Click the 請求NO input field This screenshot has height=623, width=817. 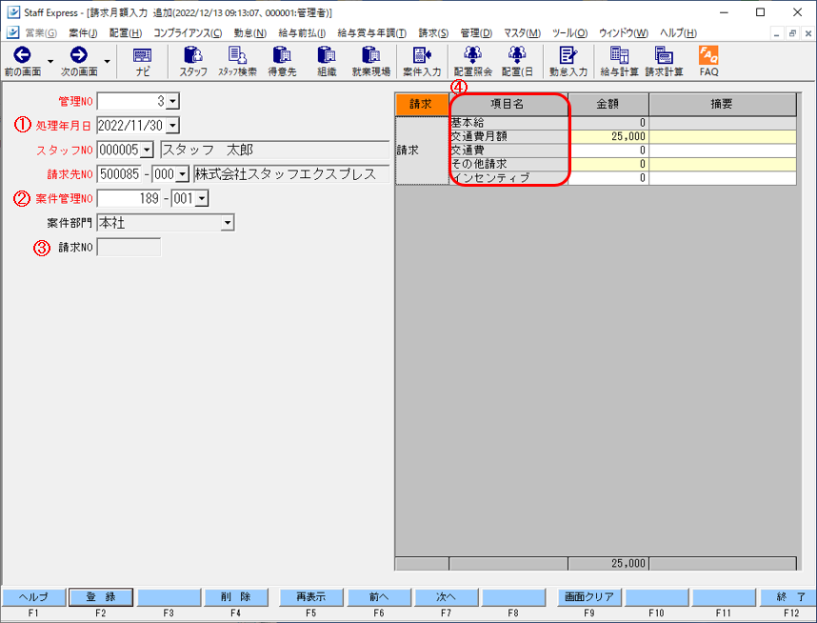pyautogui.click(x=130, y=247)
